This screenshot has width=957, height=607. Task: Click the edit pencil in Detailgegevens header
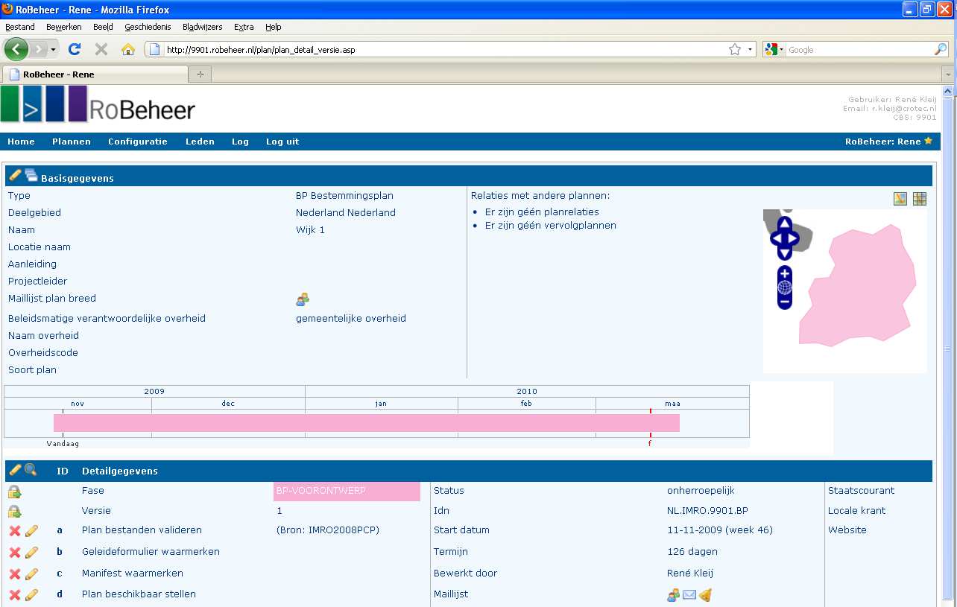tap(15, 470)
